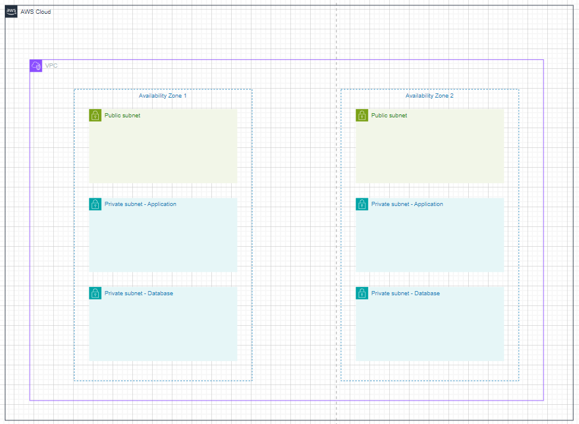Select the Application subnet box in Zone 1
The width and height of the screenshot is (579, 424).
163,235
